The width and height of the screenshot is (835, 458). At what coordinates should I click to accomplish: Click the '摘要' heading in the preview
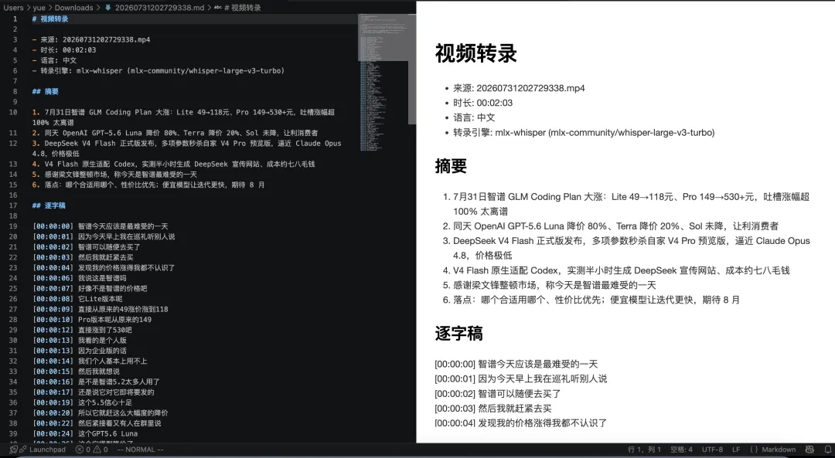click(x=451, y=166)
